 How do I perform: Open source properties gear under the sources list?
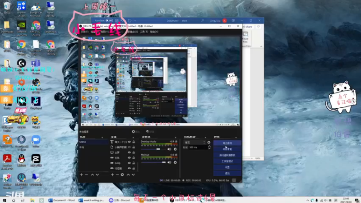coord(122,175)
